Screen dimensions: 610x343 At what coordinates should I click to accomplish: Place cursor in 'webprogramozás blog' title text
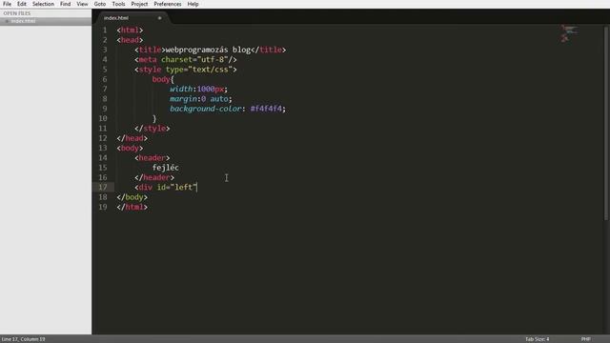click(x=208, y=50)
